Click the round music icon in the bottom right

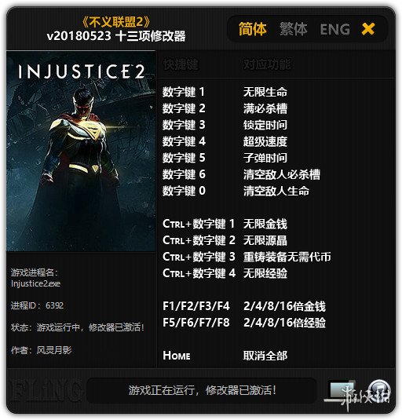click(379, 390)
